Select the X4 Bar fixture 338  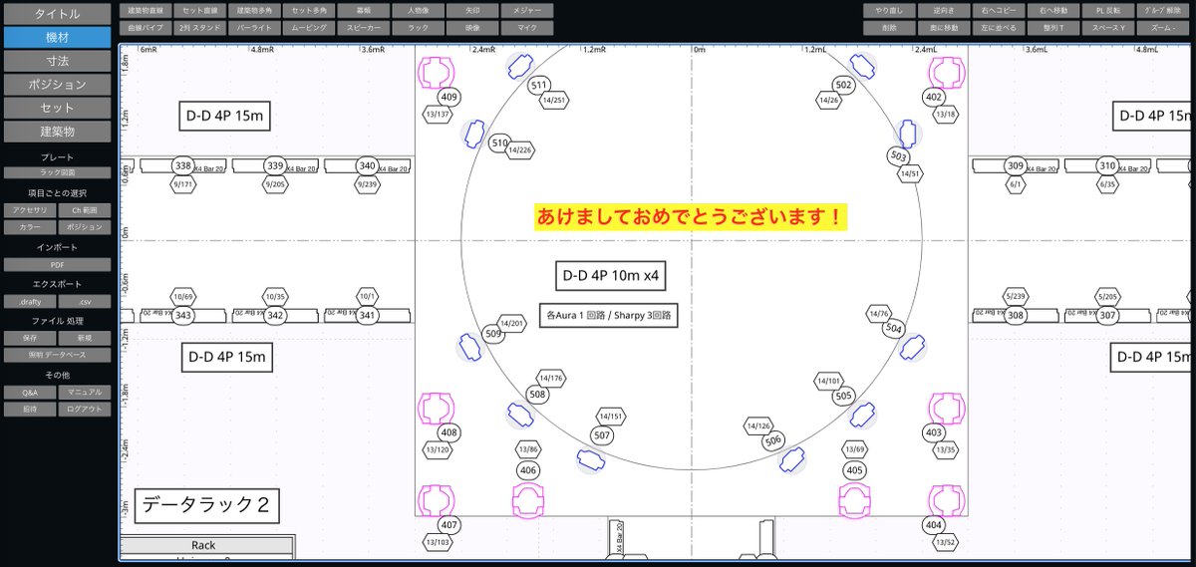tap(182, 165)
